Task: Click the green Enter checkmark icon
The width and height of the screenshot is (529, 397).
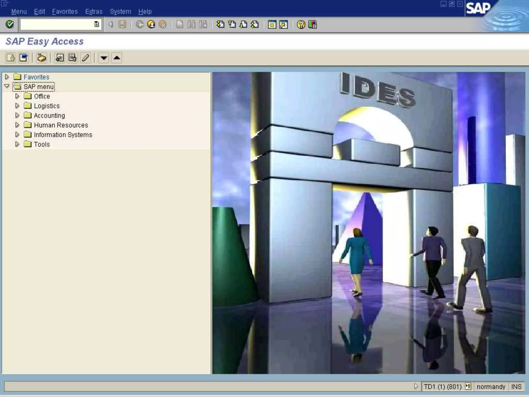Action: click(10, 25)
